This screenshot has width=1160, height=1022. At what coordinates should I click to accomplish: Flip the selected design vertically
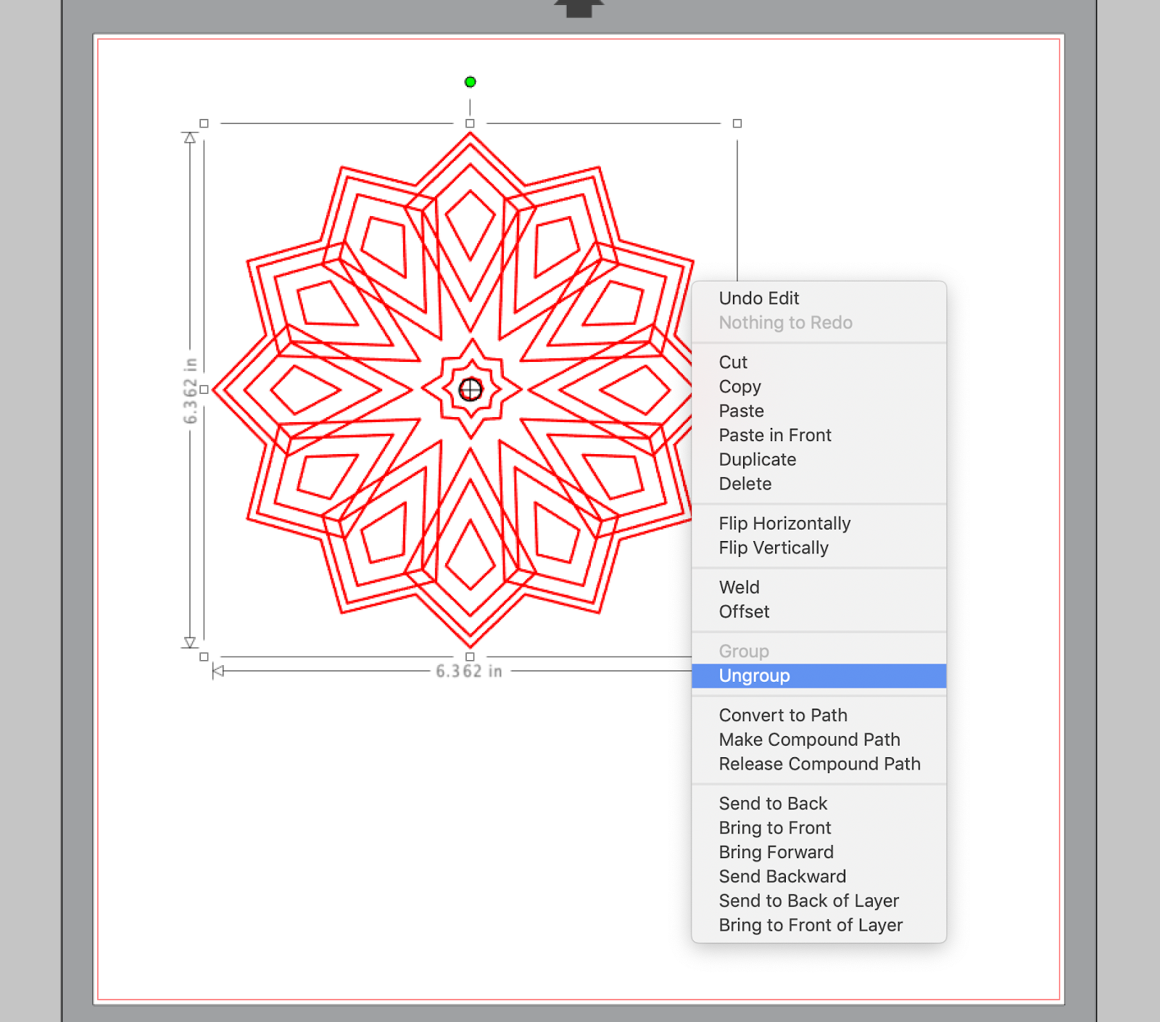(x=773, y=548)
